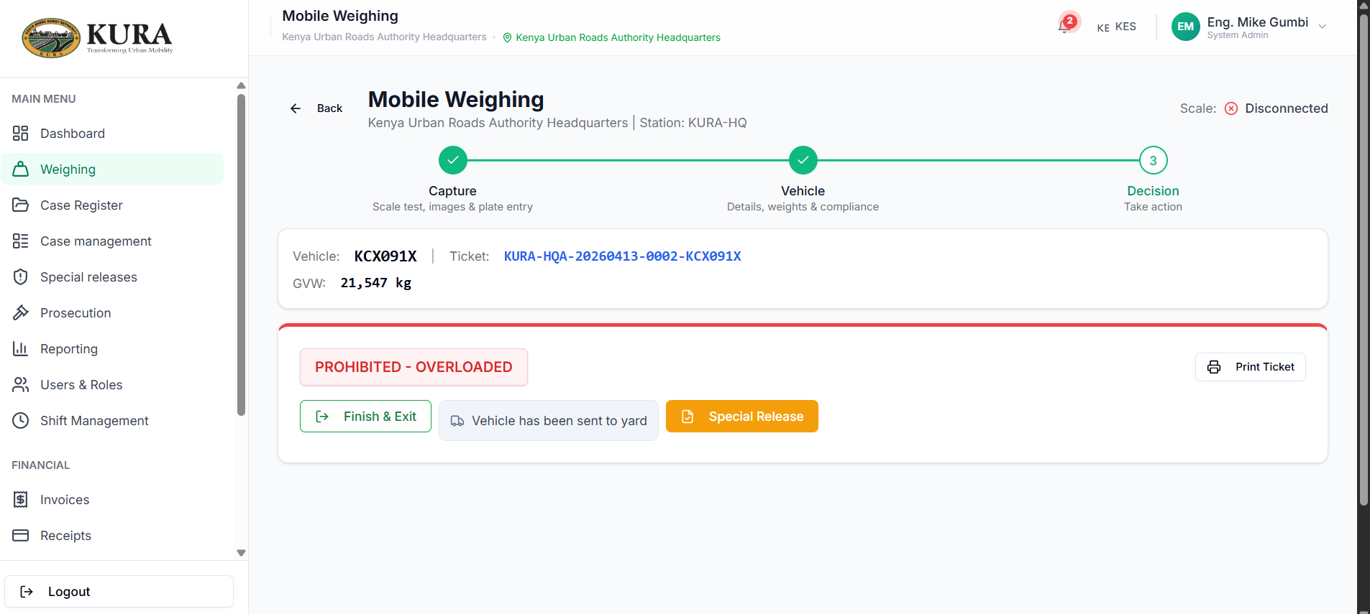Click the back arrow icon
1370x614 pixels.
point(296,108)
